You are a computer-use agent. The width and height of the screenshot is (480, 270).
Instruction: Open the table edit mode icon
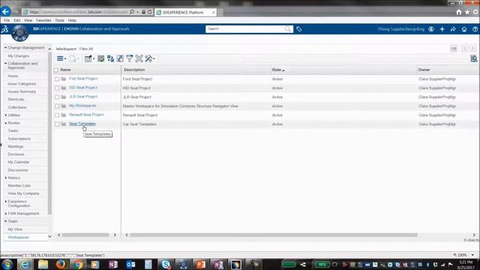click(x=89, y=58)
